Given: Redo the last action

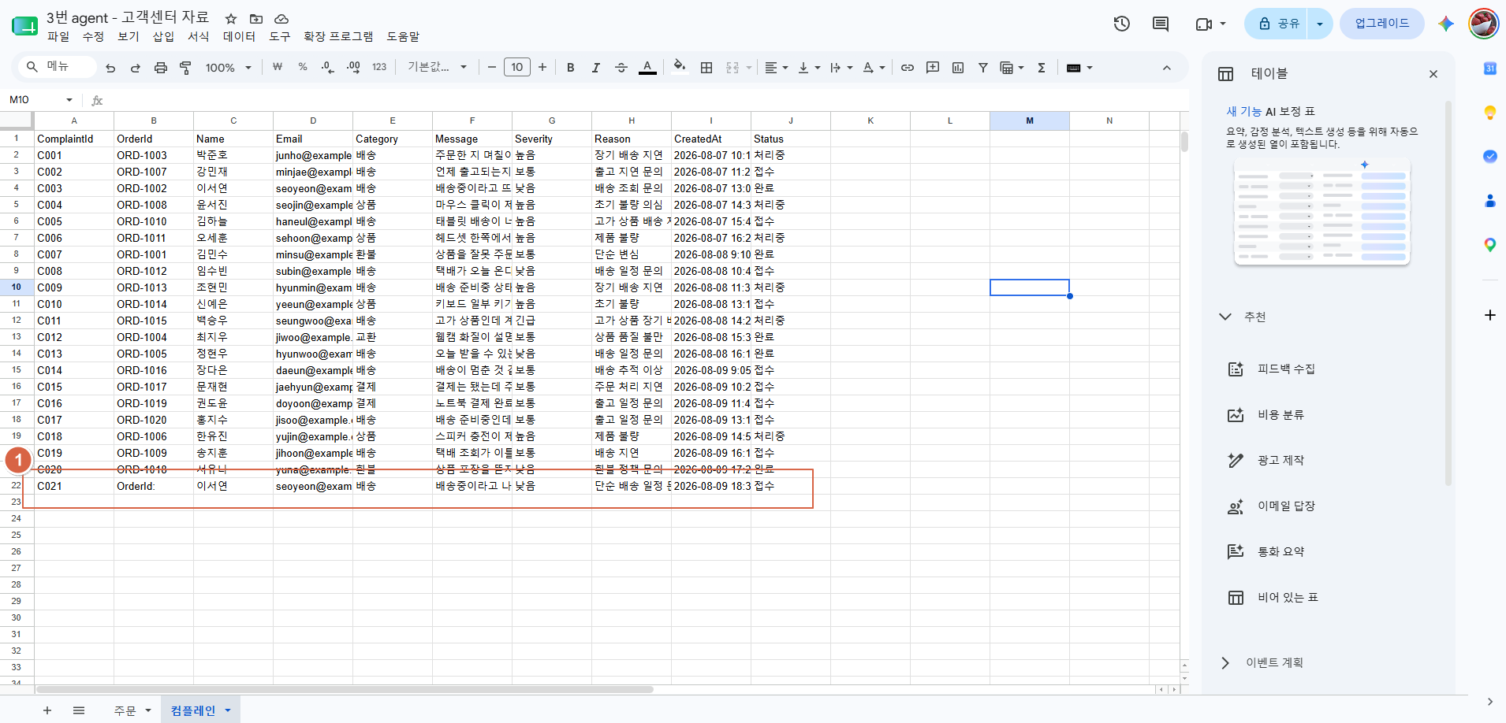Looking at the screenshot, I should 136,68.
